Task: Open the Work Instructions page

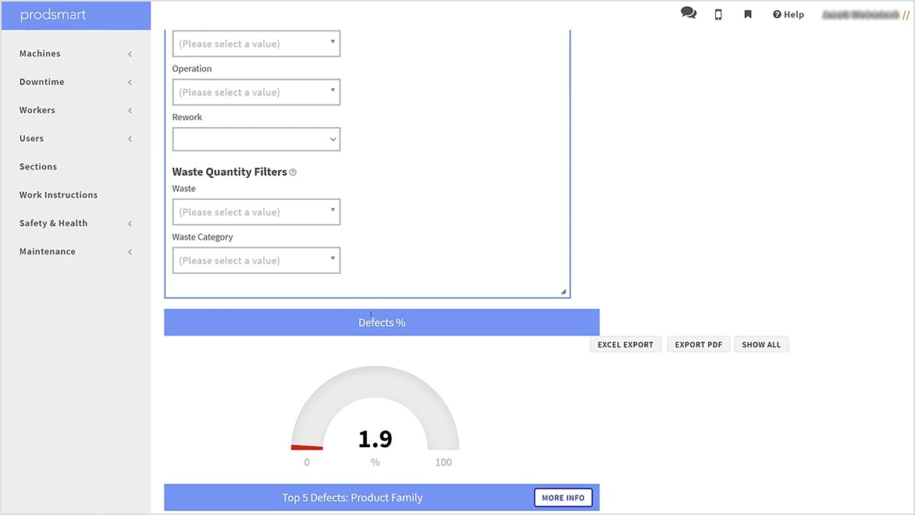Action: point(57,194)
